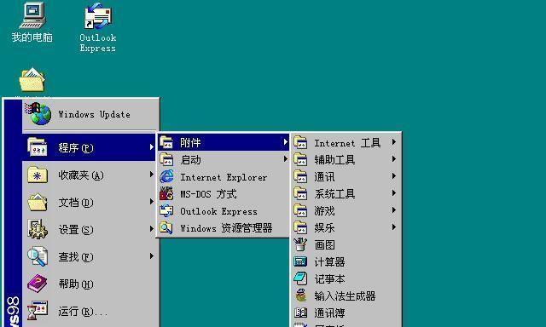Select 画图 in the accessories menu
This screenshot has height=327, width=546.
(x=346, y=245)
